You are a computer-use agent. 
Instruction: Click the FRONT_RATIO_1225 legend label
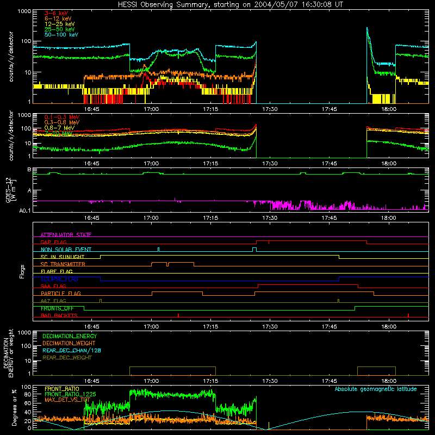pyautogui.click(x=70, y=394)
